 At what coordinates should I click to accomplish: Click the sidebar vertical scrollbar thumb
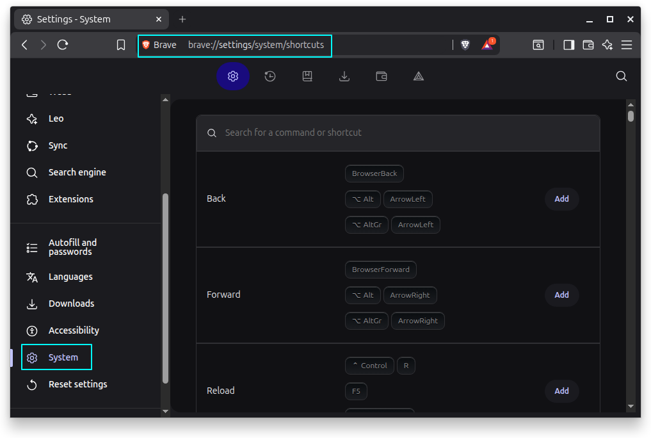(x=165, y=288)
